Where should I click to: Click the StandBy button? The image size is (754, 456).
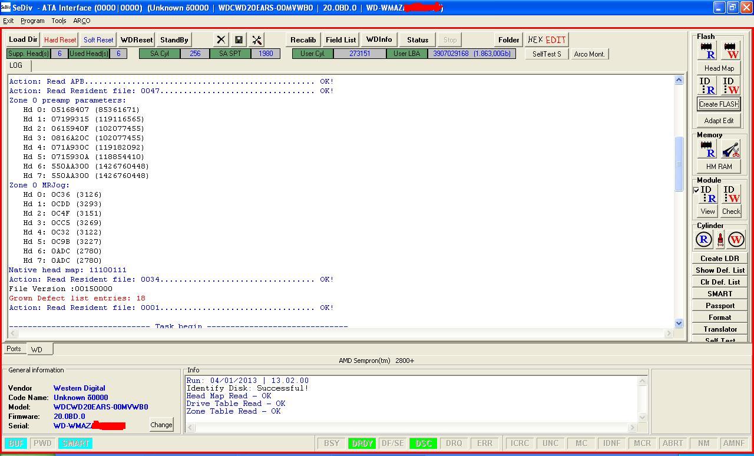coord(174,39)
